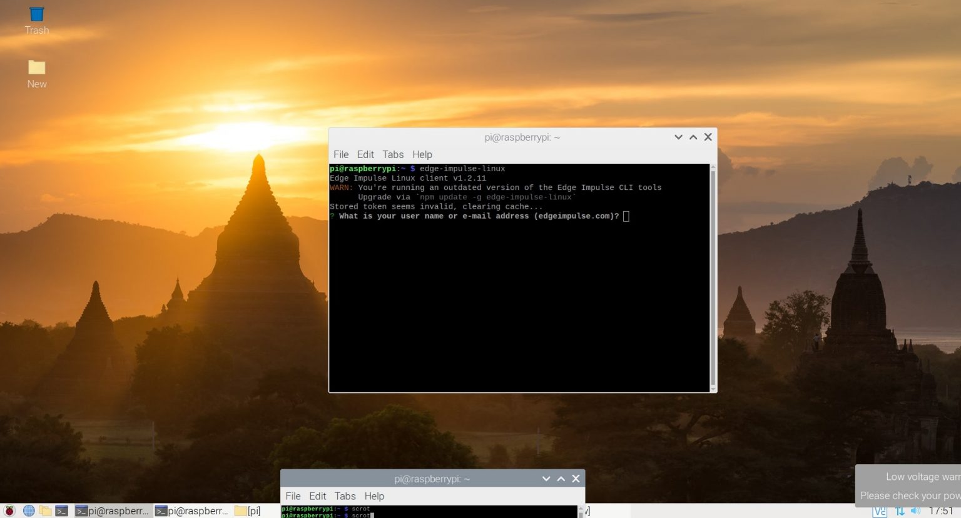Open the File menu in main terminal
Image resolution: width=961 pixels, height=518 pixels.
point(341,154)
